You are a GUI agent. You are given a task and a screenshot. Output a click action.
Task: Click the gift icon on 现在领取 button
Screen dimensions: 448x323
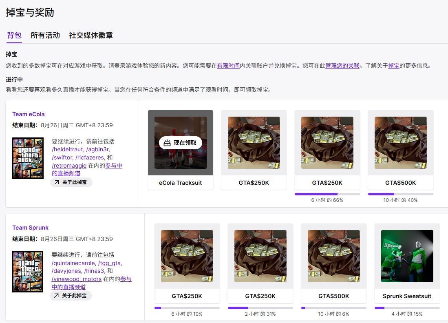pyautogui.click(x=167, y=143)
